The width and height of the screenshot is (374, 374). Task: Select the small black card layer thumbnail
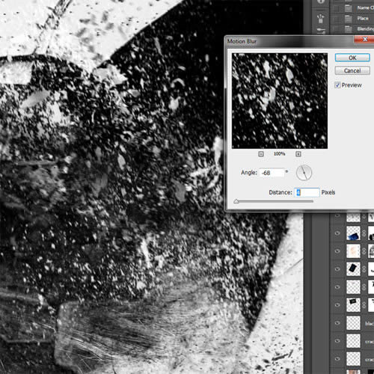coord(353,305)
